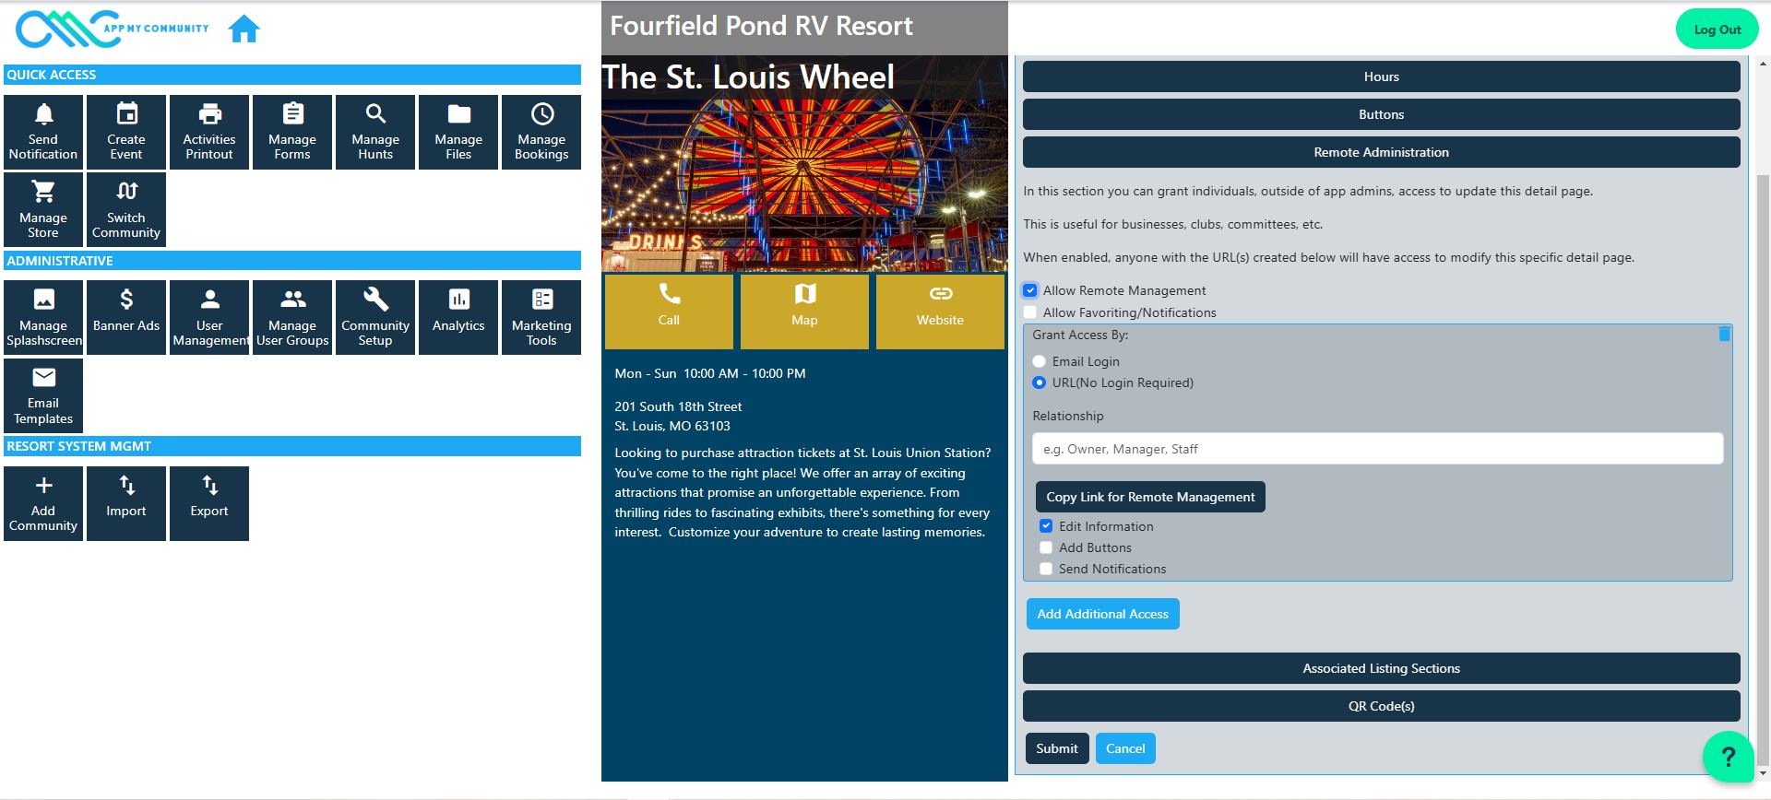
Task: Click the Fourfield Pond RV Resort title
Action: click(x=762, y=26)
